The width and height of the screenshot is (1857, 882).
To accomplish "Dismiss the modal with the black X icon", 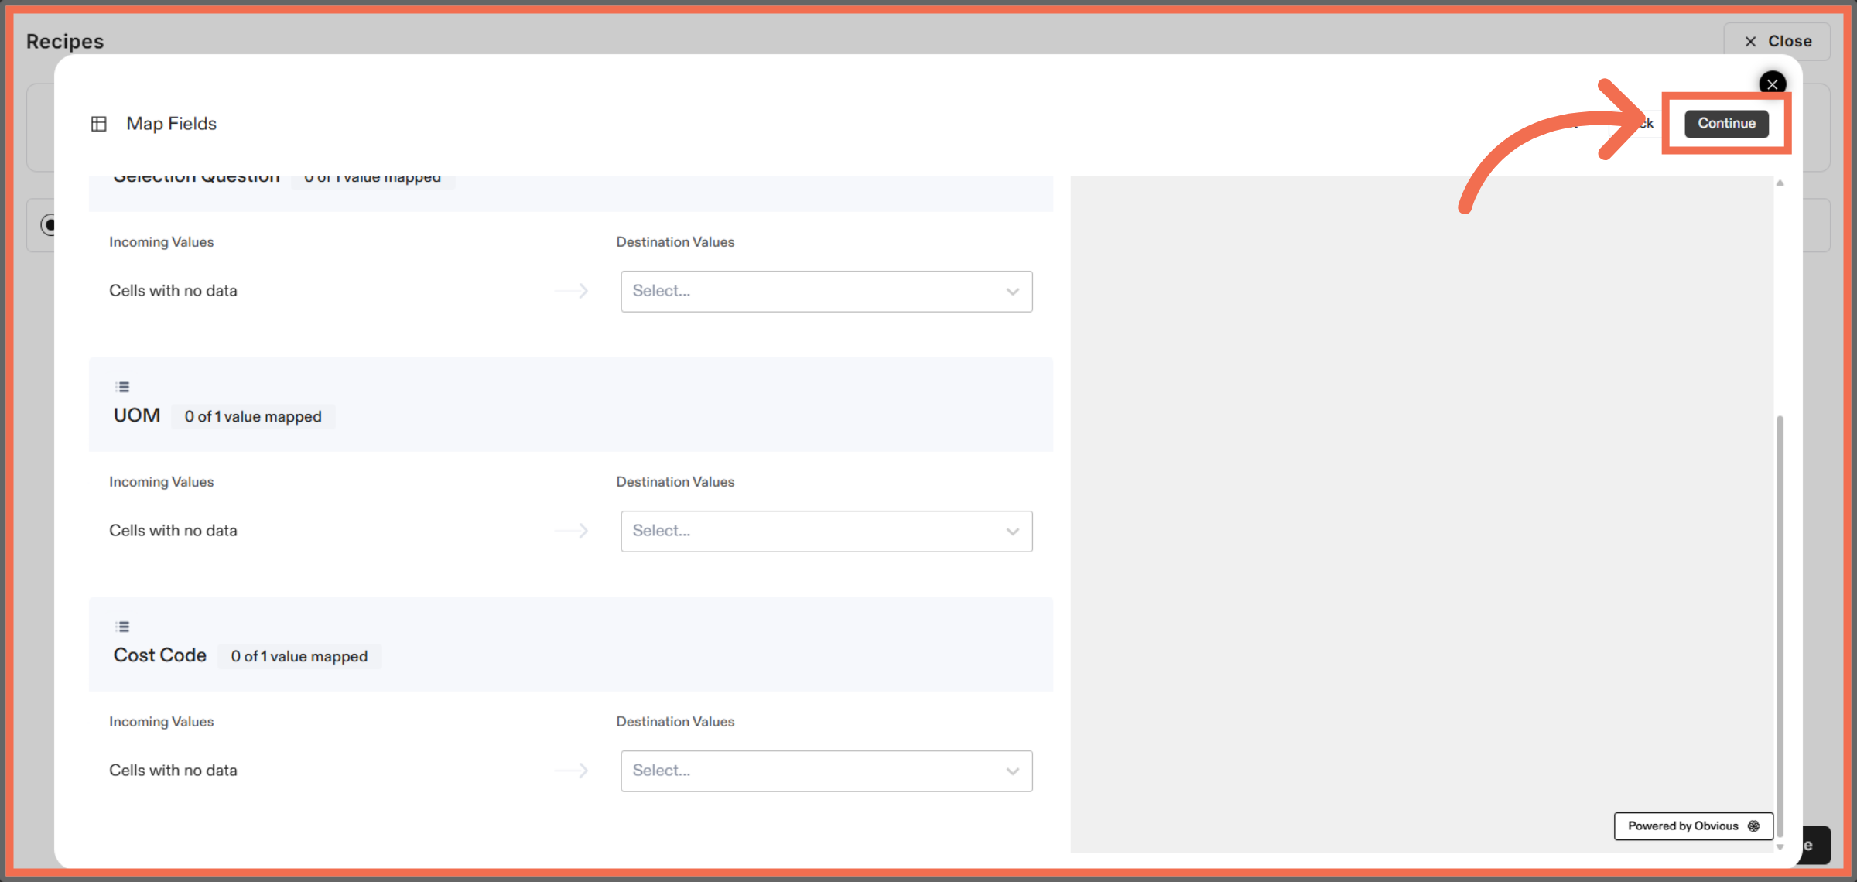I will coord(1772,84).
